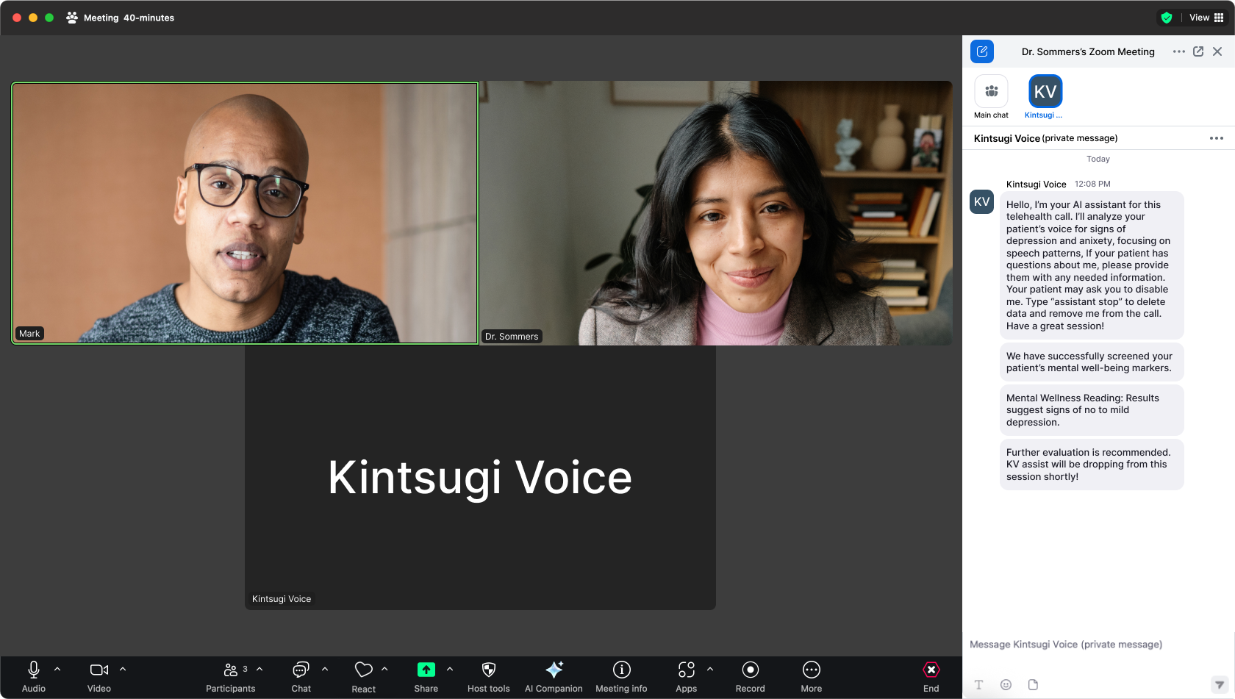The height and width of the screenshot is (699, 1235).
Task: Select the Kintsugi Voice participant tile
Action: 480,478
